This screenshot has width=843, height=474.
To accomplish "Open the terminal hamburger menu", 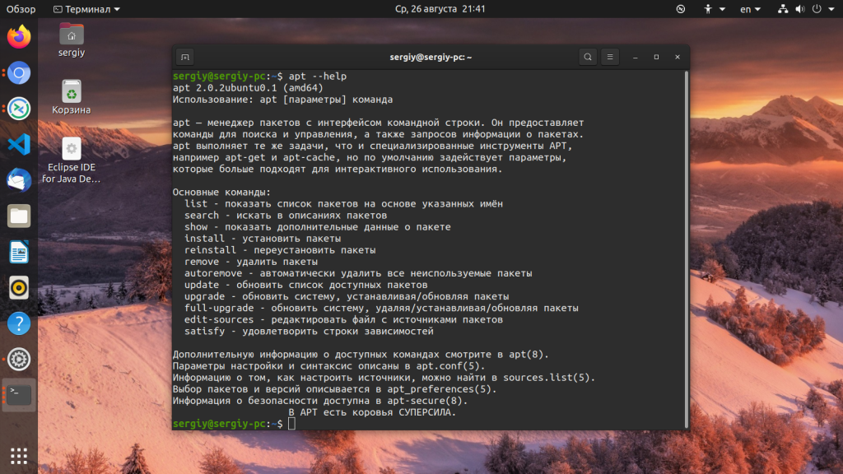I will (610, 57).
